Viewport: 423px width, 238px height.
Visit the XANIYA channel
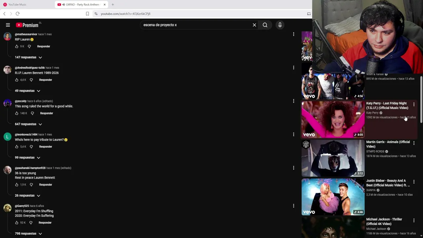[x=371, y=190]
